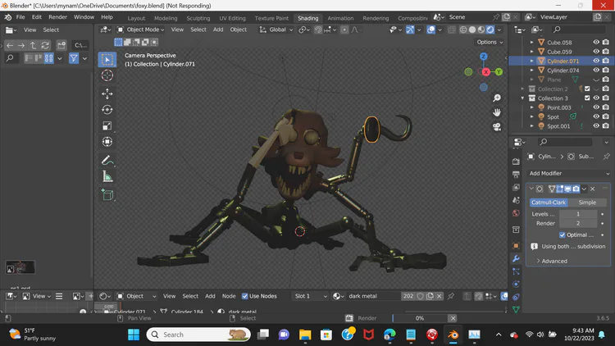
Task: Toggle the Optimal Display checkbox
Action: click(562, 235)
